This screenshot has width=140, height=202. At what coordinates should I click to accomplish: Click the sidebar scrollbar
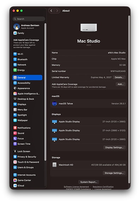pos(45,92)
